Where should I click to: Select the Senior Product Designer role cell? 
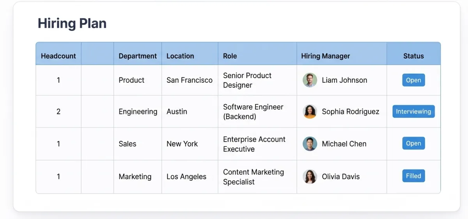pyautogui.click(x=247, y=80)
